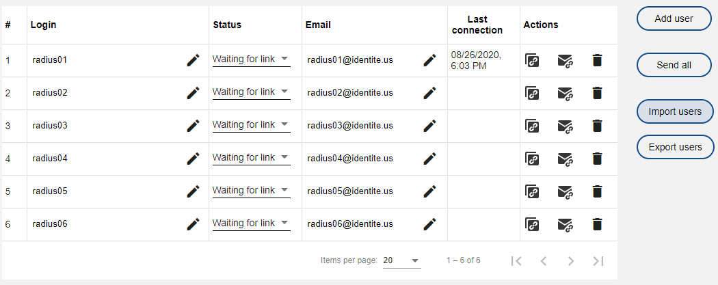Image resolution: width=718 pixels, height=285 pixels.
Task: Open Status dropdown for radius01
Action: point(251,59)
